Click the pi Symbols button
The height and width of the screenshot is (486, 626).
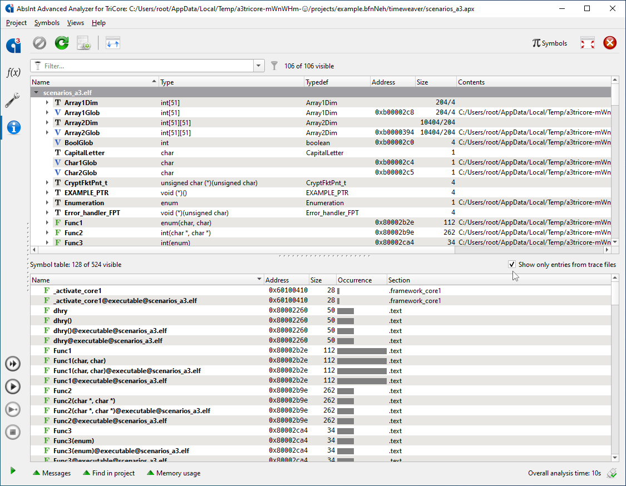pyautogui.click(x=549, y=43)
